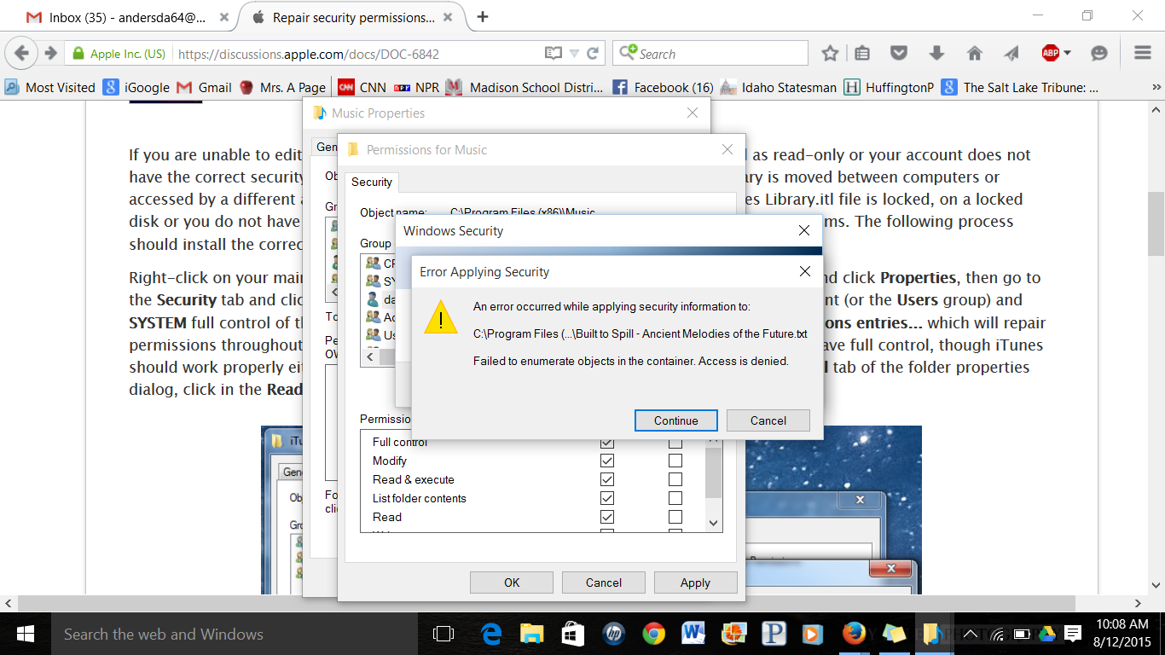The height and width of the screenshot is (655, 1165).
Task: Open the CNN bookmark
Action: [x=362, y=87]
